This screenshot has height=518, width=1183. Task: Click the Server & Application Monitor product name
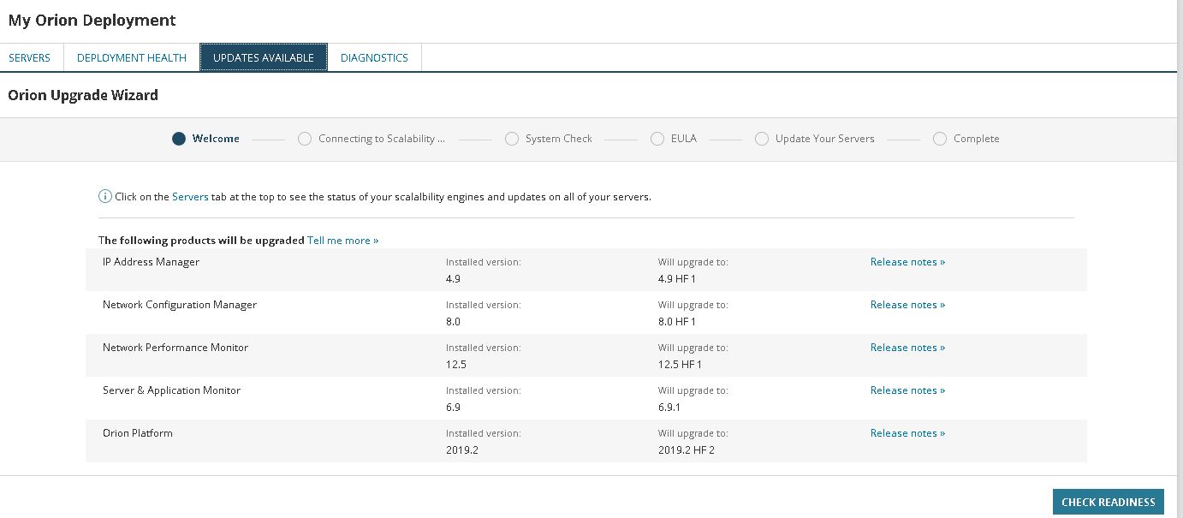pos(171,390)
